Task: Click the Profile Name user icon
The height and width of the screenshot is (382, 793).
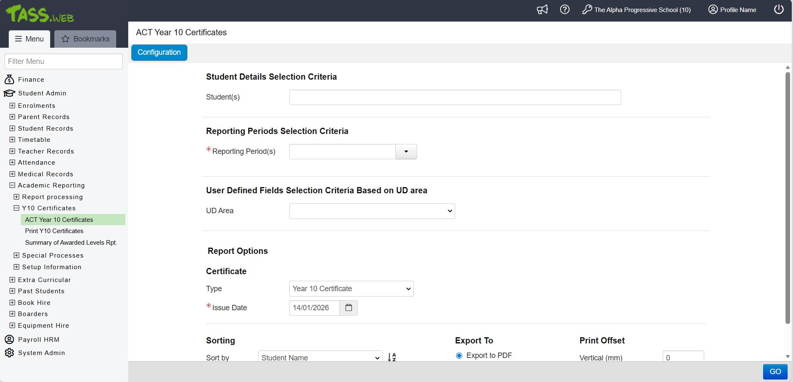Action: (x=712, y=10)
